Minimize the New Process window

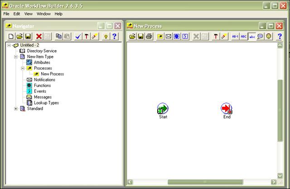click(x=262, y=26)
